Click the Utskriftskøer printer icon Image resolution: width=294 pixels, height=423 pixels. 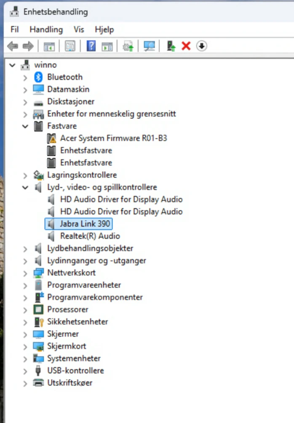tap(38, 383)
